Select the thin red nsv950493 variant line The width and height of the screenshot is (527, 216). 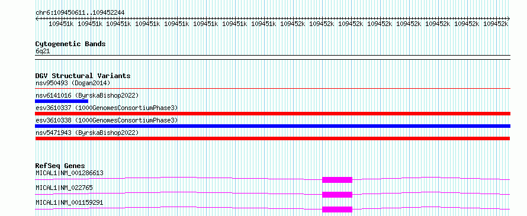pos(272,89)
